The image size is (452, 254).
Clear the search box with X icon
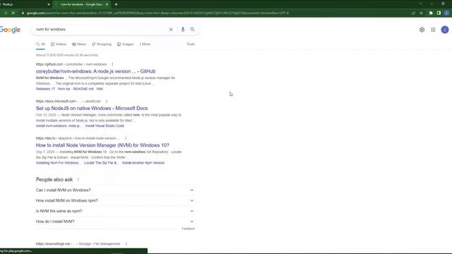click(171, 30)
